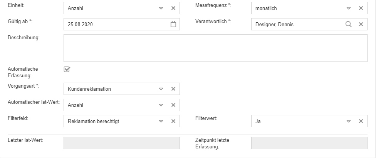The image size is (376, 158).
Task: Search for a Verantwortlich person
Action: click(348, 24)
